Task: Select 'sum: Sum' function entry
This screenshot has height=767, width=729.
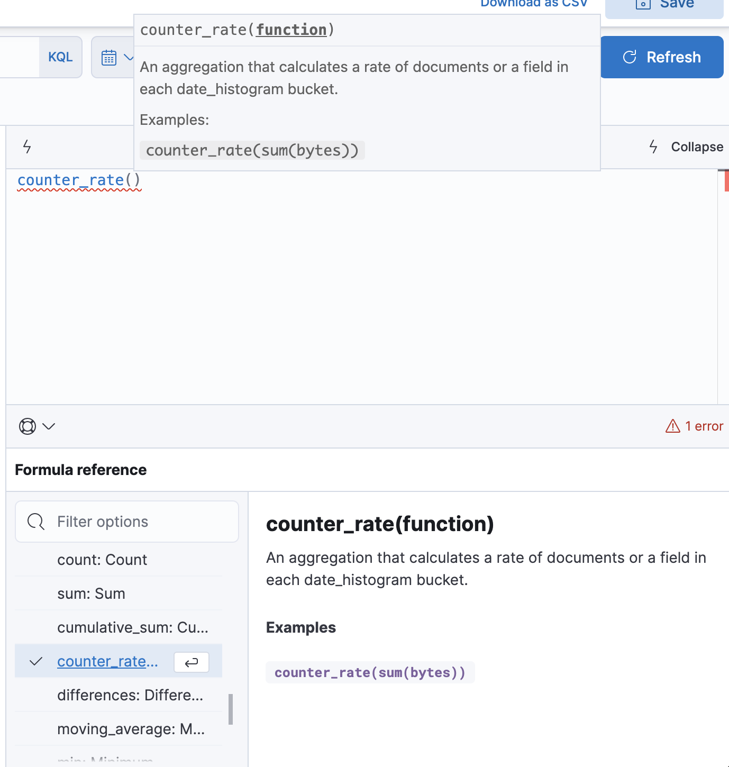Action: tap(91, 593)
